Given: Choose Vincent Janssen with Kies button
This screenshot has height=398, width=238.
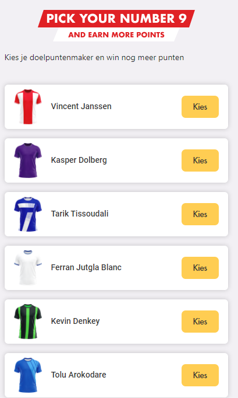Looking at the screenshot, I should tap(200, 107).
